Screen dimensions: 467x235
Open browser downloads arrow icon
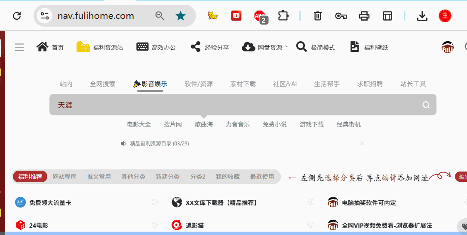422,16
